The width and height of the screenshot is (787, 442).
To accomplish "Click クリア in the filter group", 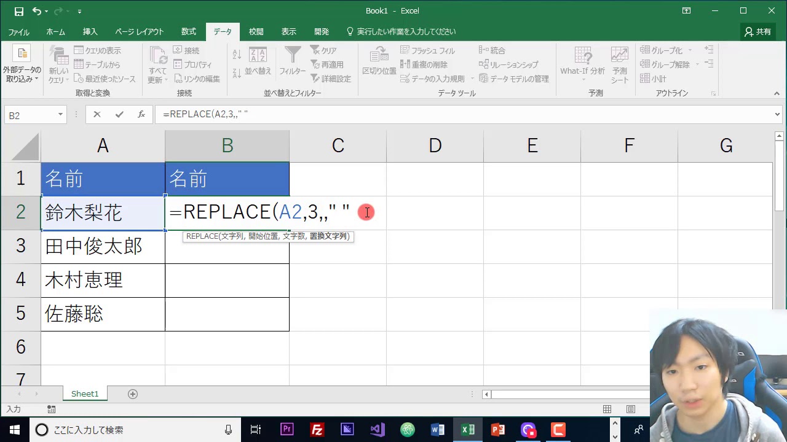I will tap(323, 50).
